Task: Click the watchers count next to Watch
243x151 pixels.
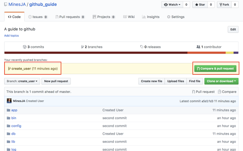Action: [x=186, y=5]
